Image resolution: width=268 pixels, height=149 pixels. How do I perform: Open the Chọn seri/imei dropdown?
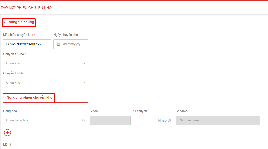(215, 120)
